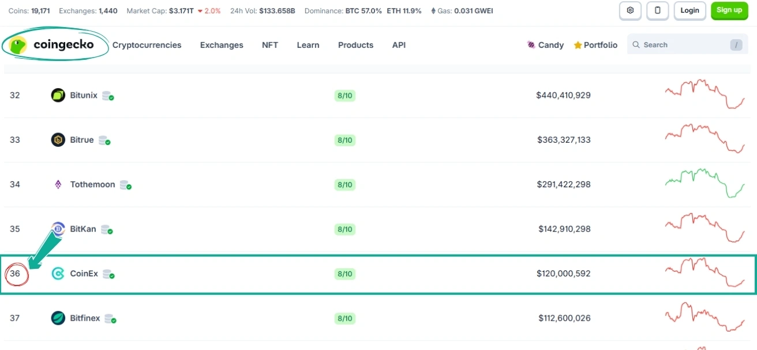Click the $363,327,133 volume value
The height and width of the screenshot is (350, 757).
pos(564,140)
